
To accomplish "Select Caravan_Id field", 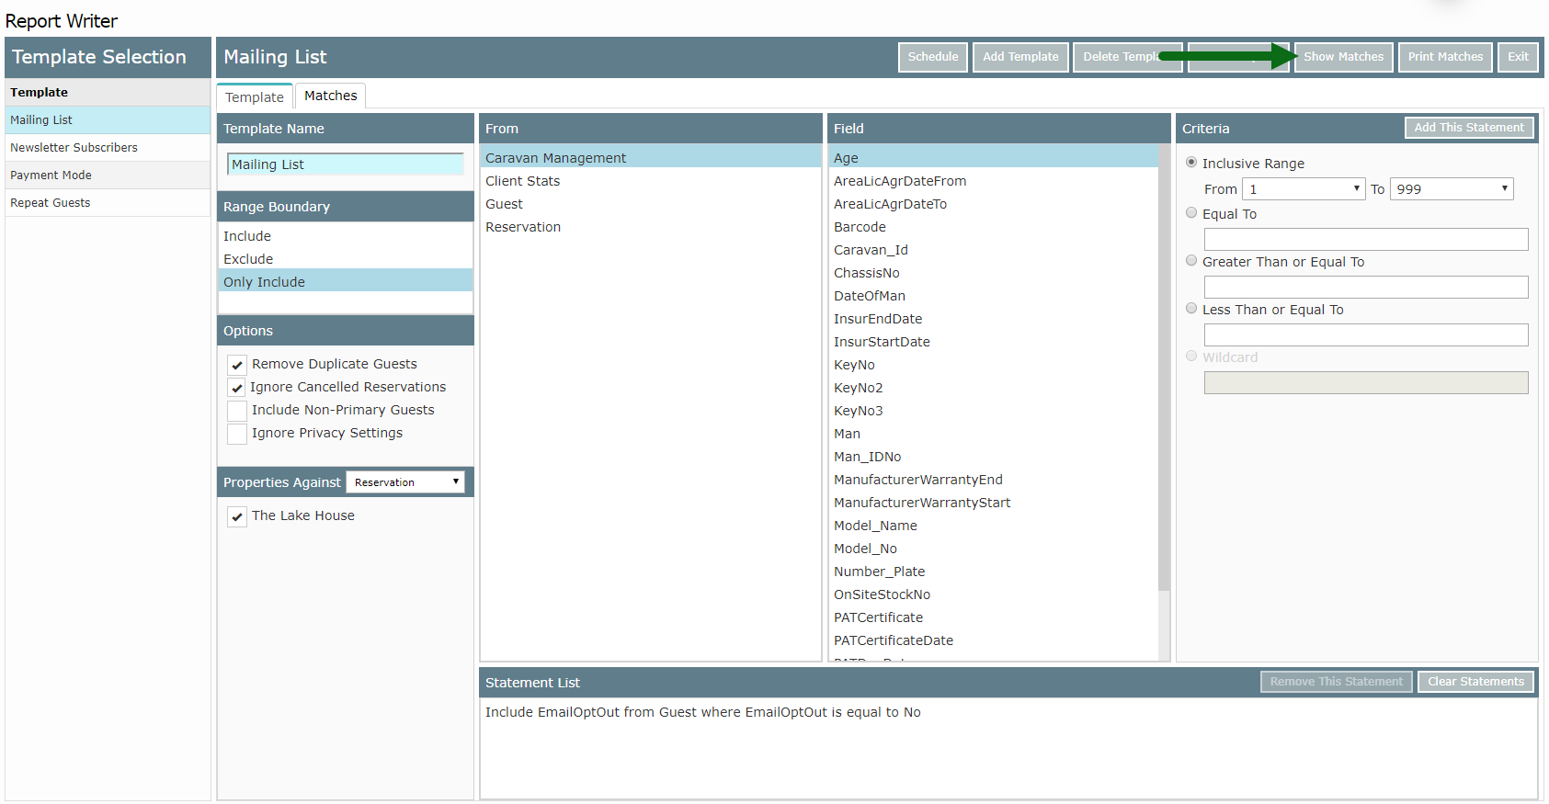I will pos(993,250).
